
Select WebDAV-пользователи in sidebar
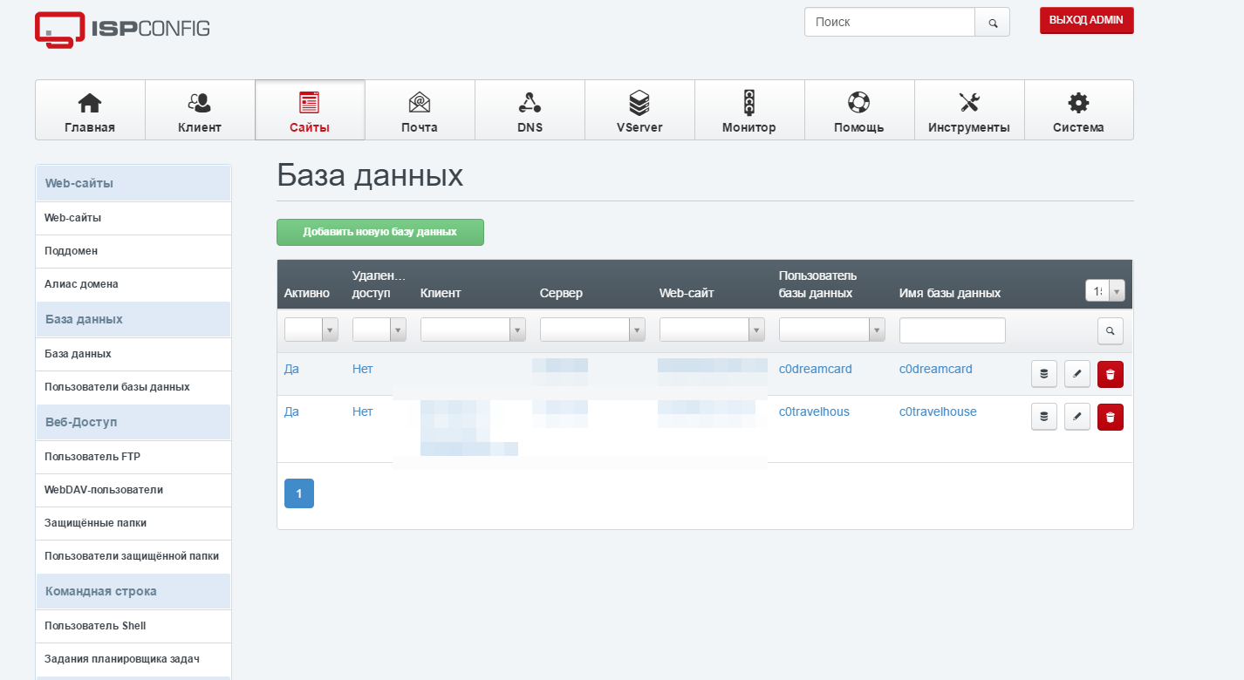(x=133, y=490)
